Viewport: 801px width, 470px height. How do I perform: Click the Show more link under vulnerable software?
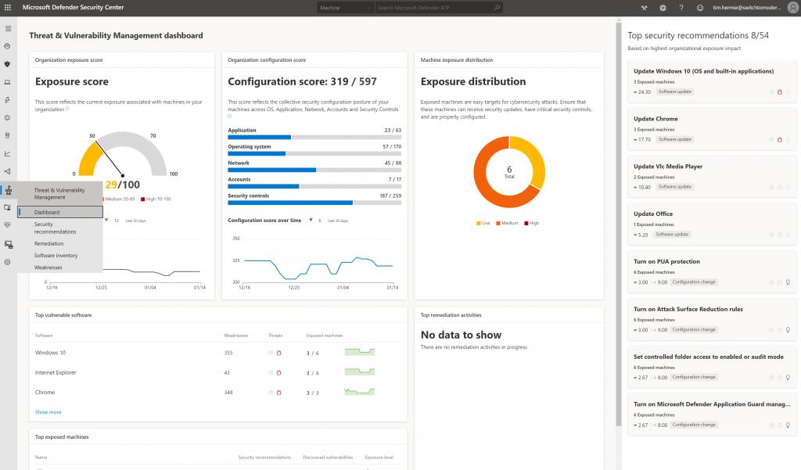pyautogui.click(x=48, y=412)
